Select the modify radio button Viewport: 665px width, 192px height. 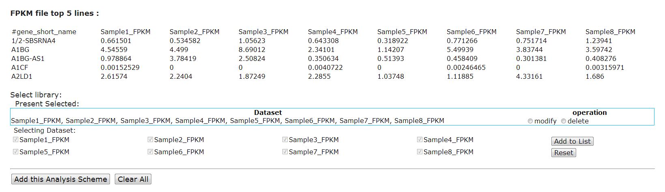530,121
